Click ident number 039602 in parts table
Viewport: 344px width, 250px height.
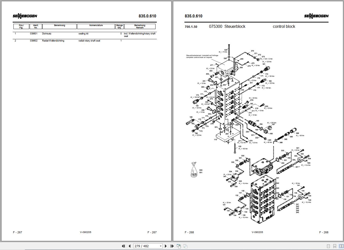[34, 41]
